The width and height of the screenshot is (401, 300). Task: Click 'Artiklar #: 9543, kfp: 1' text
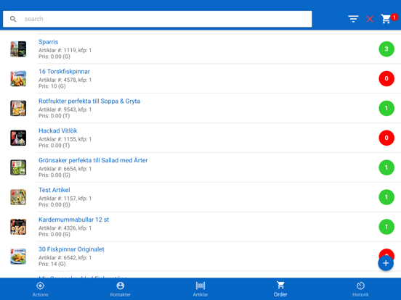pyautogui.click(x=65, y=109)
